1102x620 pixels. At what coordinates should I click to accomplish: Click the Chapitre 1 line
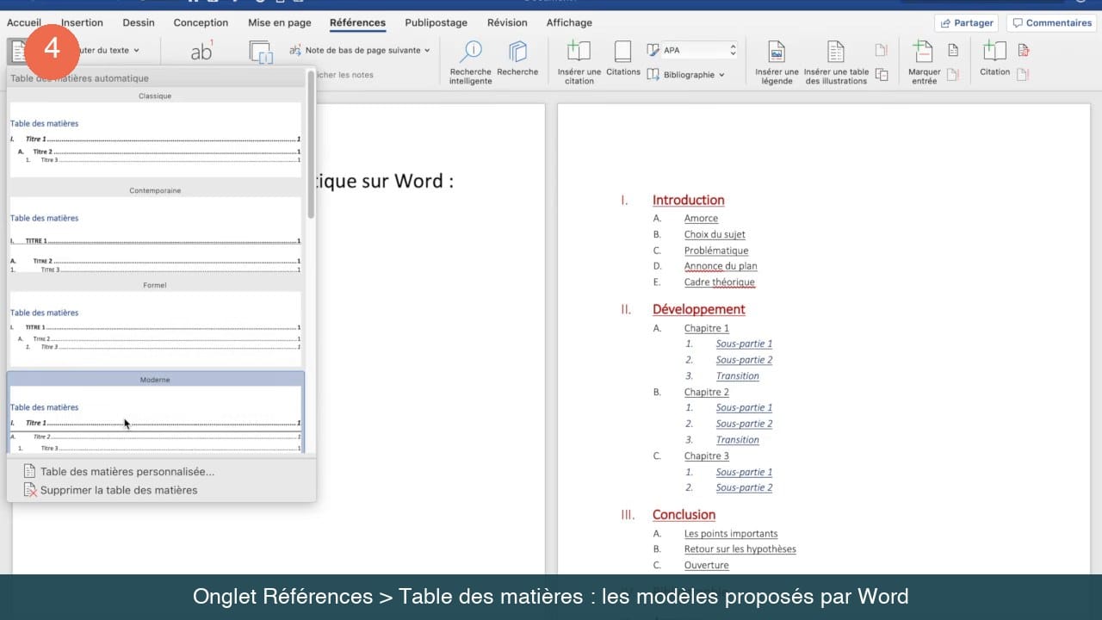(707, 328)
